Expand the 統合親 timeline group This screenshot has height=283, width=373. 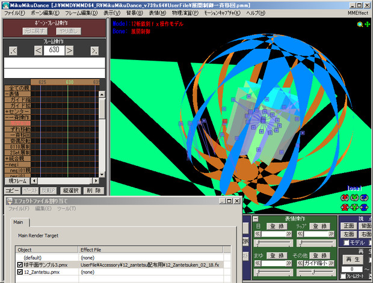pos(7,159)
